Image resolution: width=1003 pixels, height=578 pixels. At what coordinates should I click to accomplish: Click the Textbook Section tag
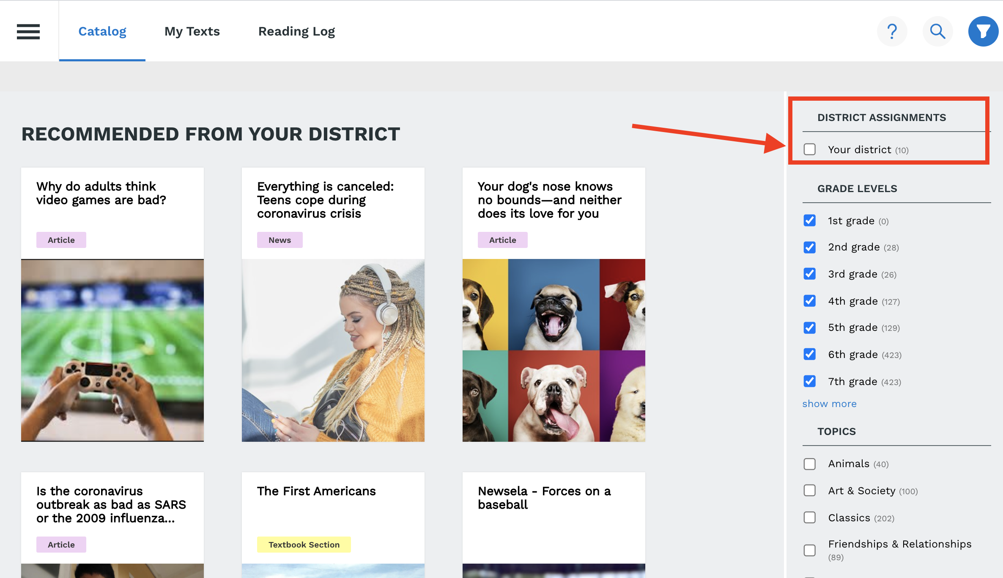[304, 545]
